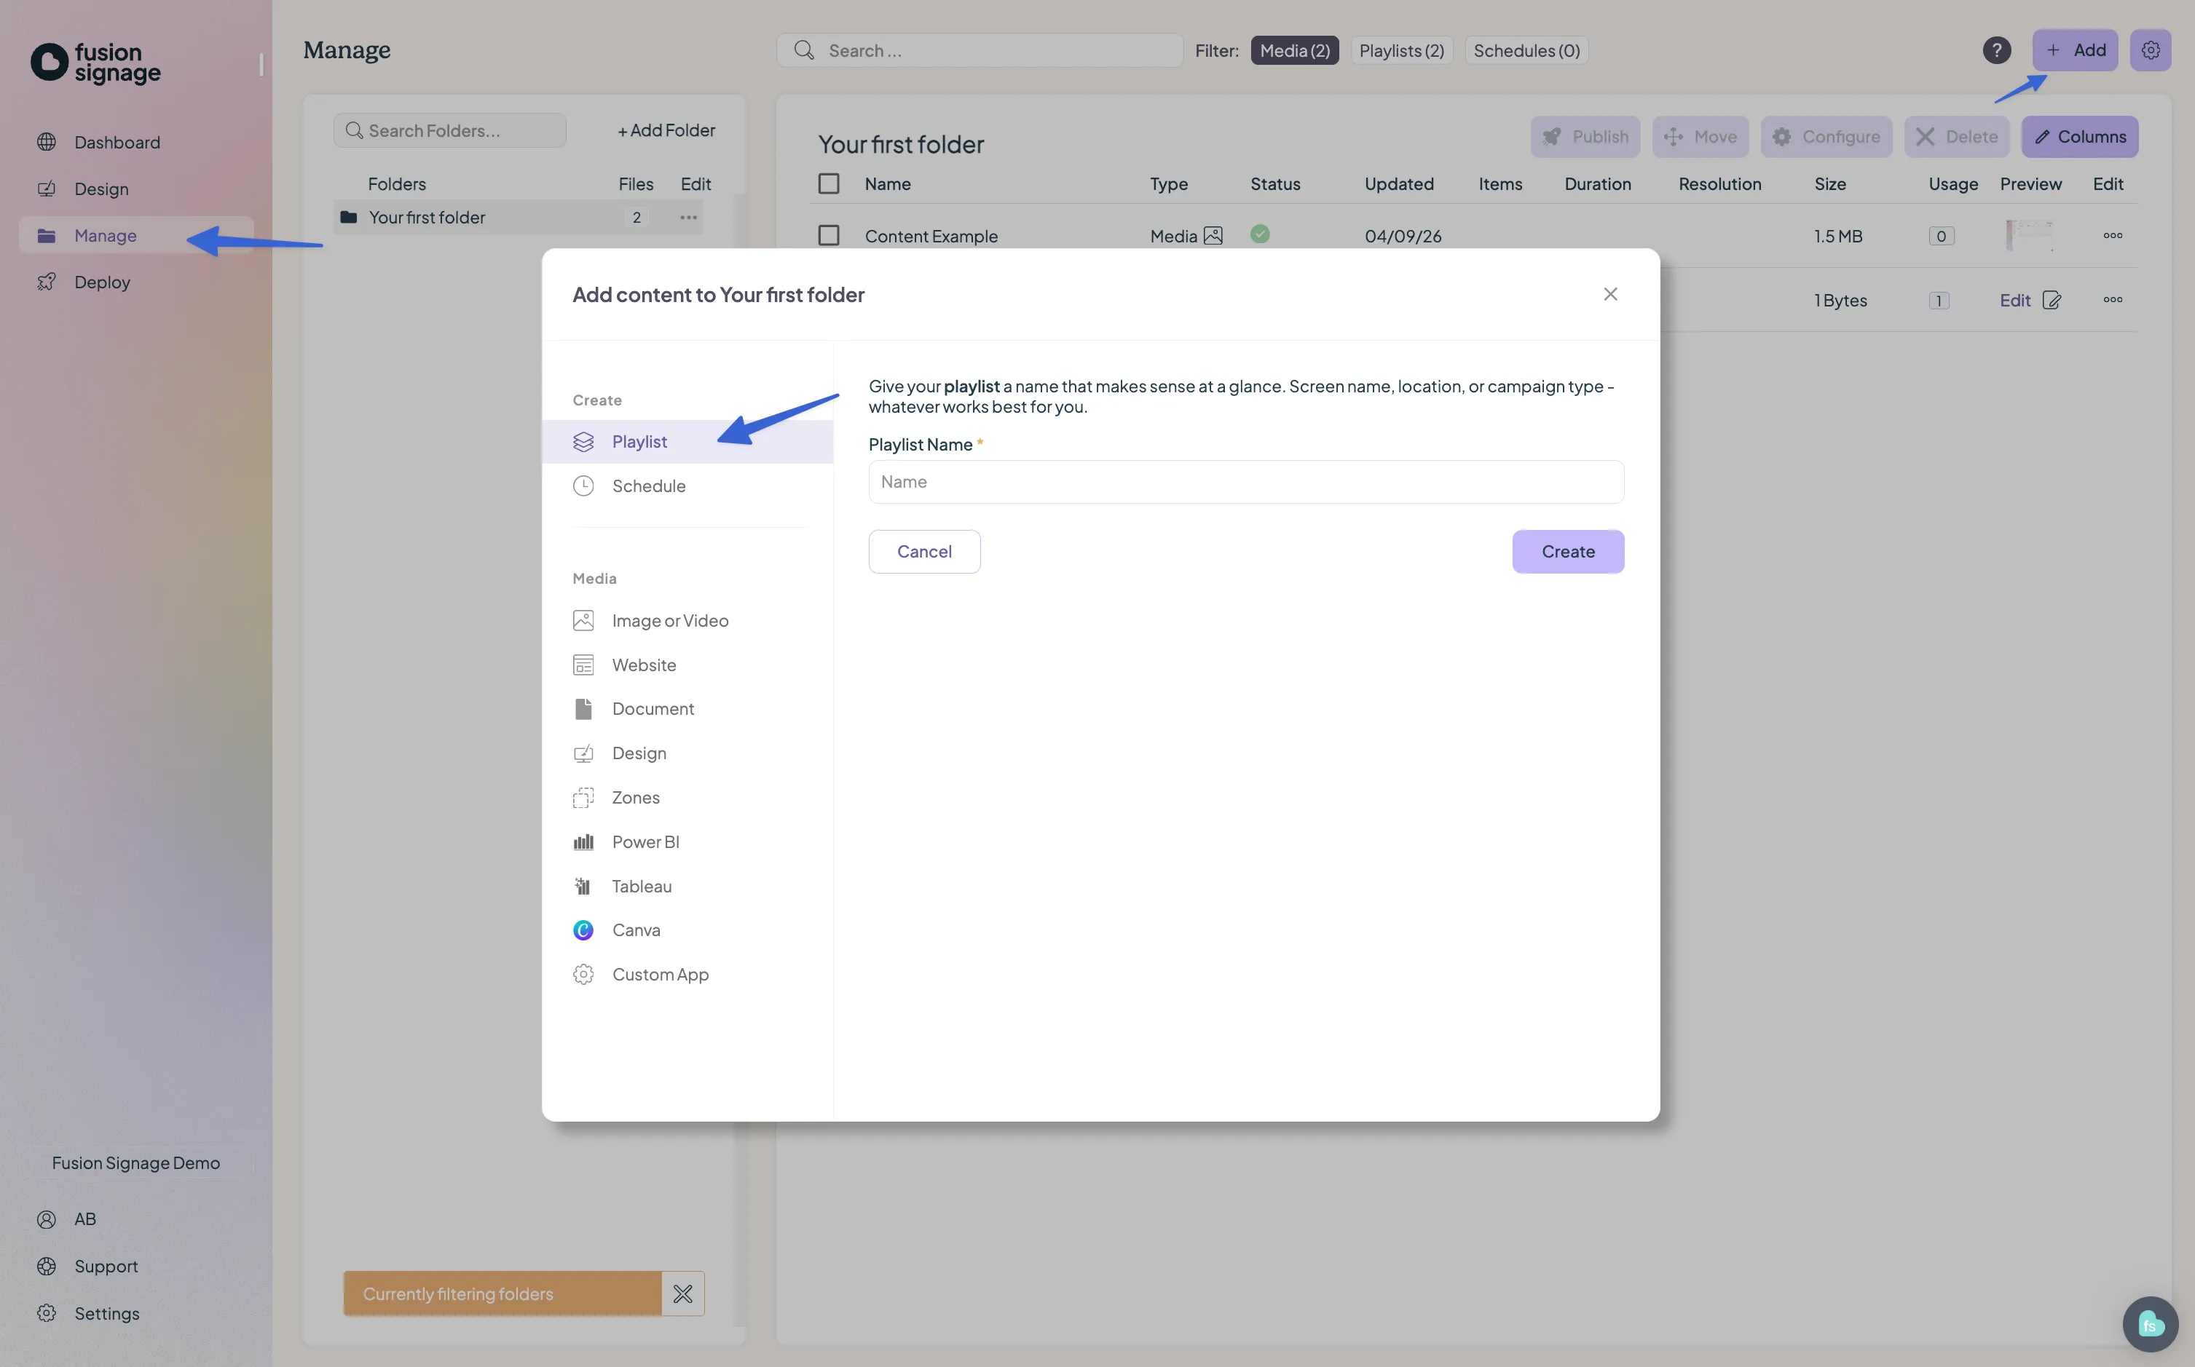This screenshot has width=2195, height=1367.
Task: Choose Canva media type
Action: click(x=687, y=930)
